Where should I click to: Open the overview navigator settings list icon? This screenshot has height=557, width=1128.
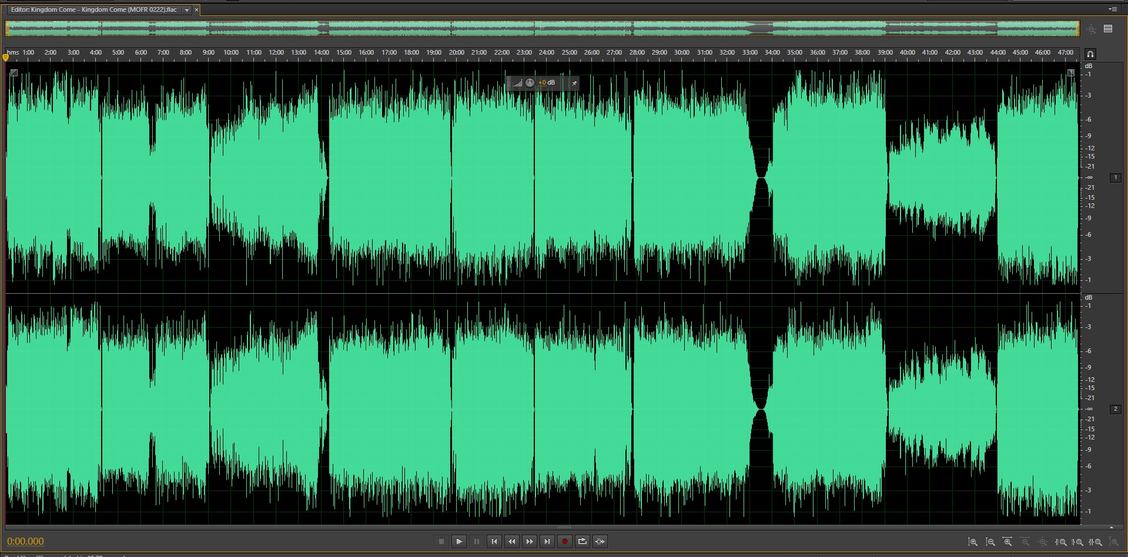1108,29
